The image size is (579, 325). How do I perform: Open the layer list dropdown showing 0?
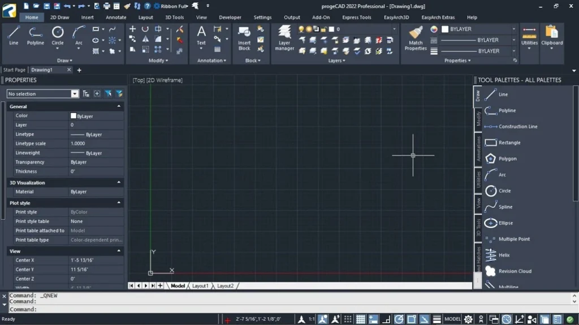[394, 29]
